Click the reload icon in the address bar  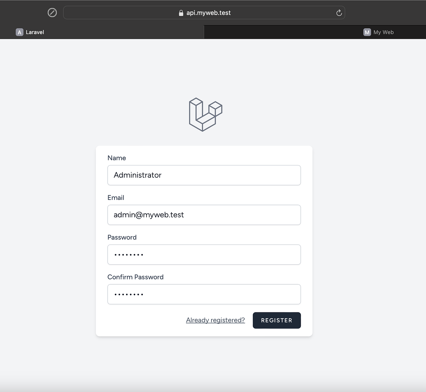coord(339,13)
